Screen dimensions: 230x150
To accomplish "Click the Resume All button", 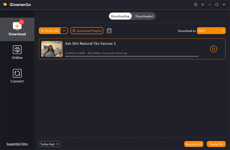I will point(193,144).
